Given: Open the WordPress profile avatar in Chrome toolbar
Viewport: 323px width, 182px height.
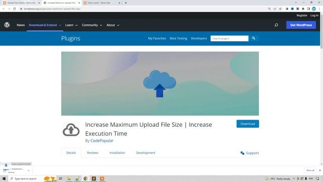Looking at the screenshot, I should (x=314, y=9).
